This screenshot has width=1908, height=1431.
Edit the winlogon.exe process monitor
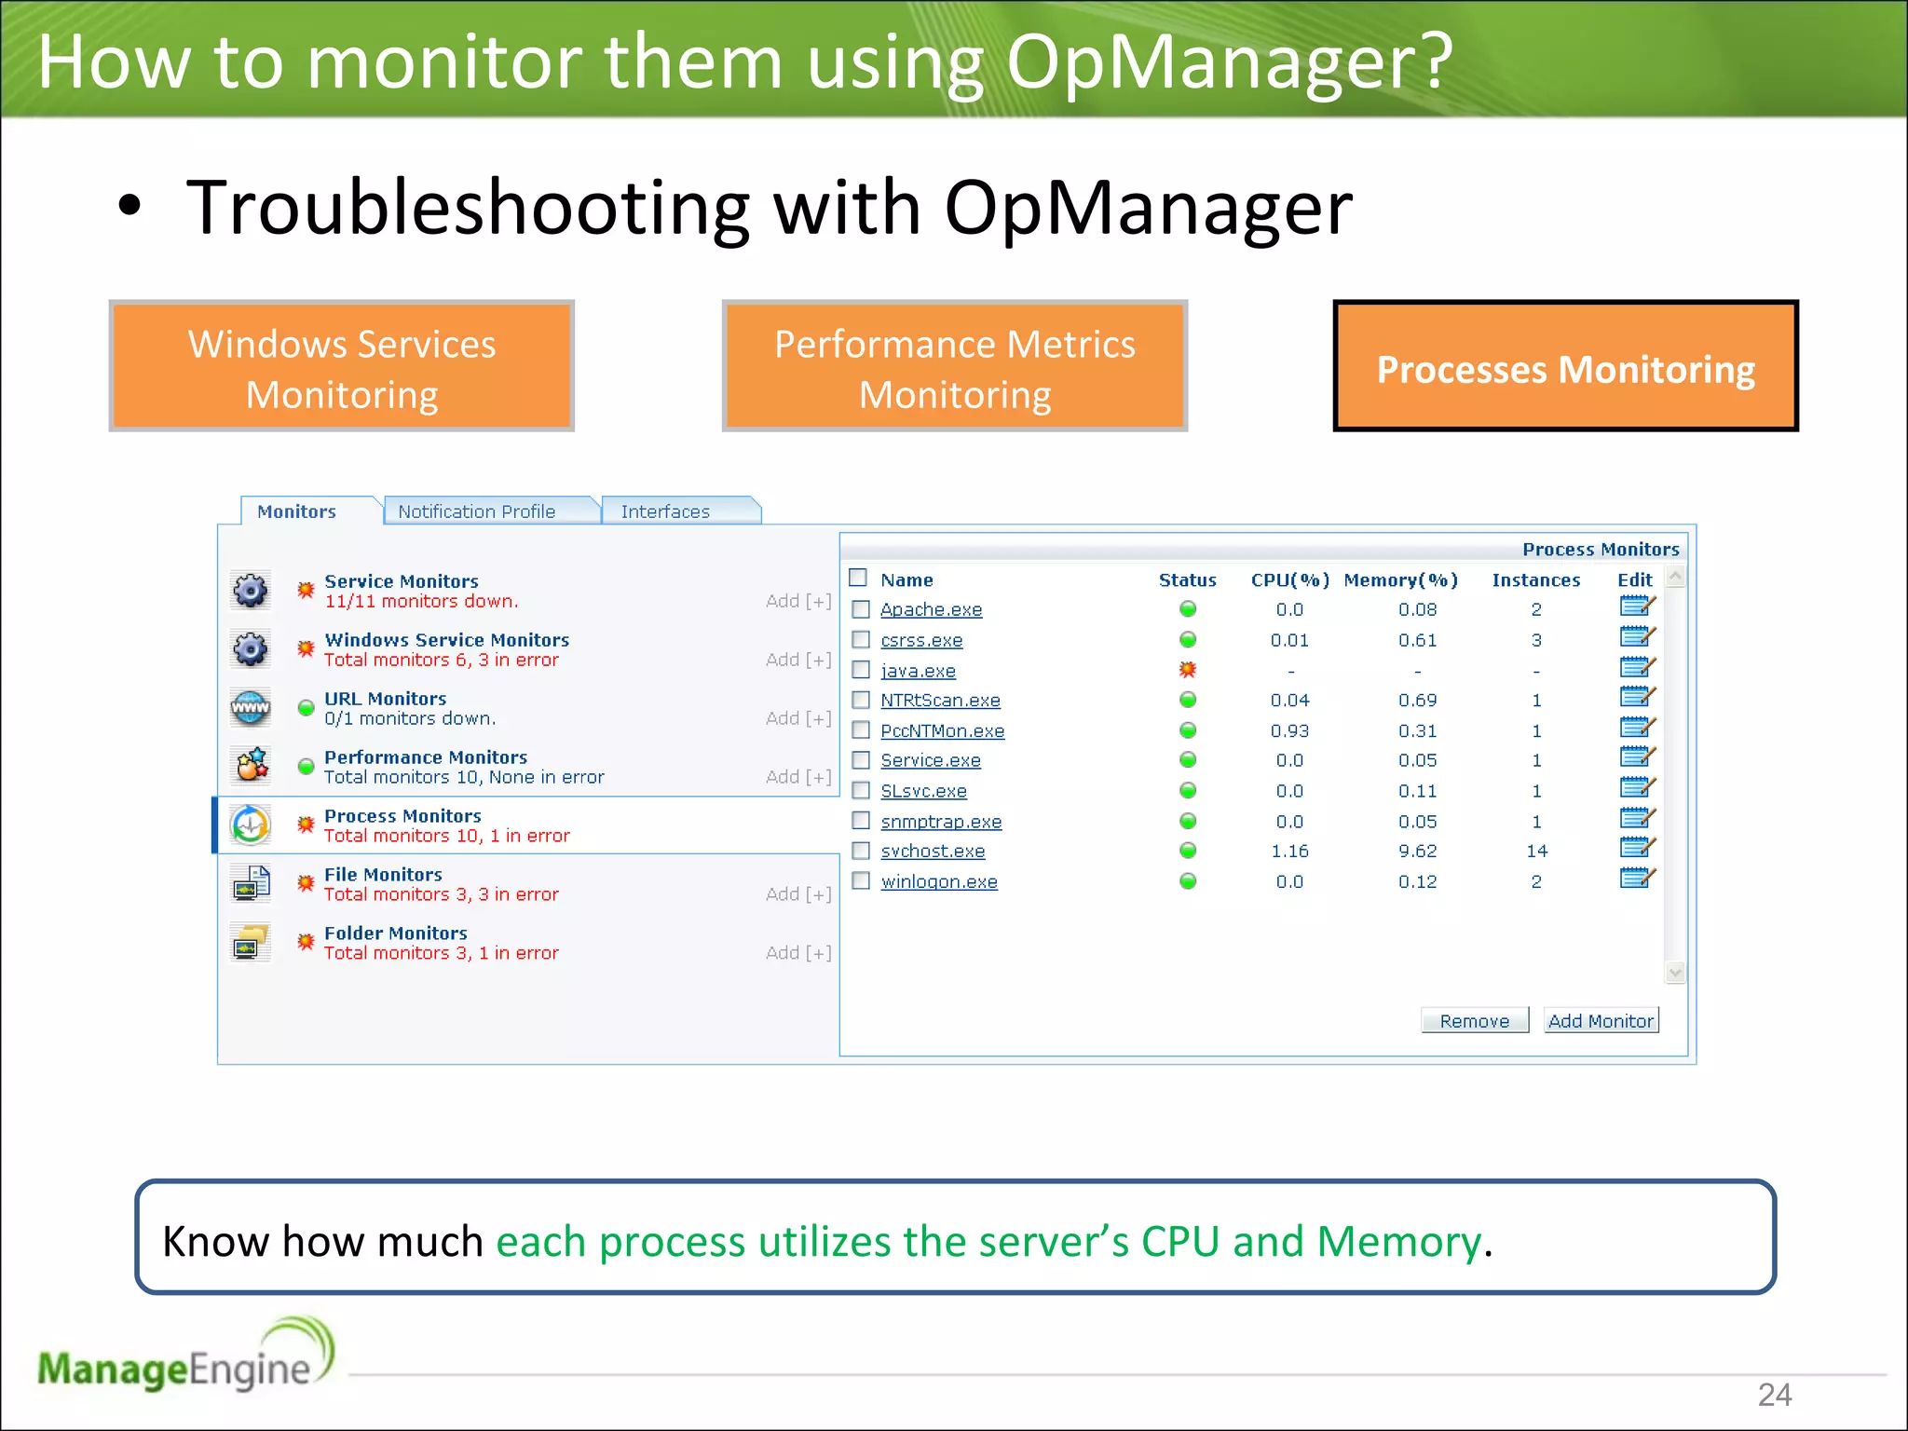(x=1637, y=879)
